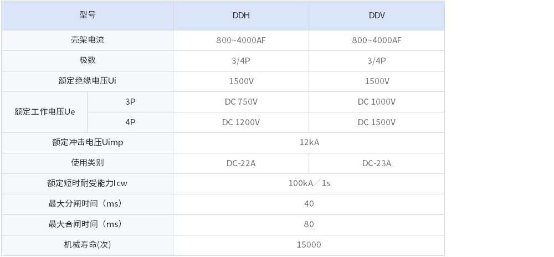The height and width of the screenshot is (257, 554).
Task: Click the 3P sub-row label
Action: click(130, 102)
